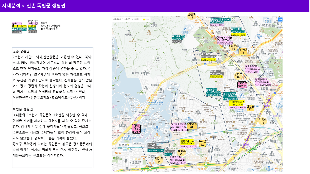Click the 8~9억대 price legend
This screenshot has height=174, width=310.
tap(32, 26)
